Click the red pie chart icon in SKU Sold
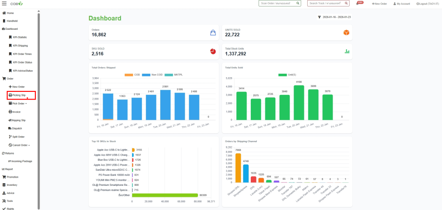This screenshot has height=210, width=442. (213, 51)
